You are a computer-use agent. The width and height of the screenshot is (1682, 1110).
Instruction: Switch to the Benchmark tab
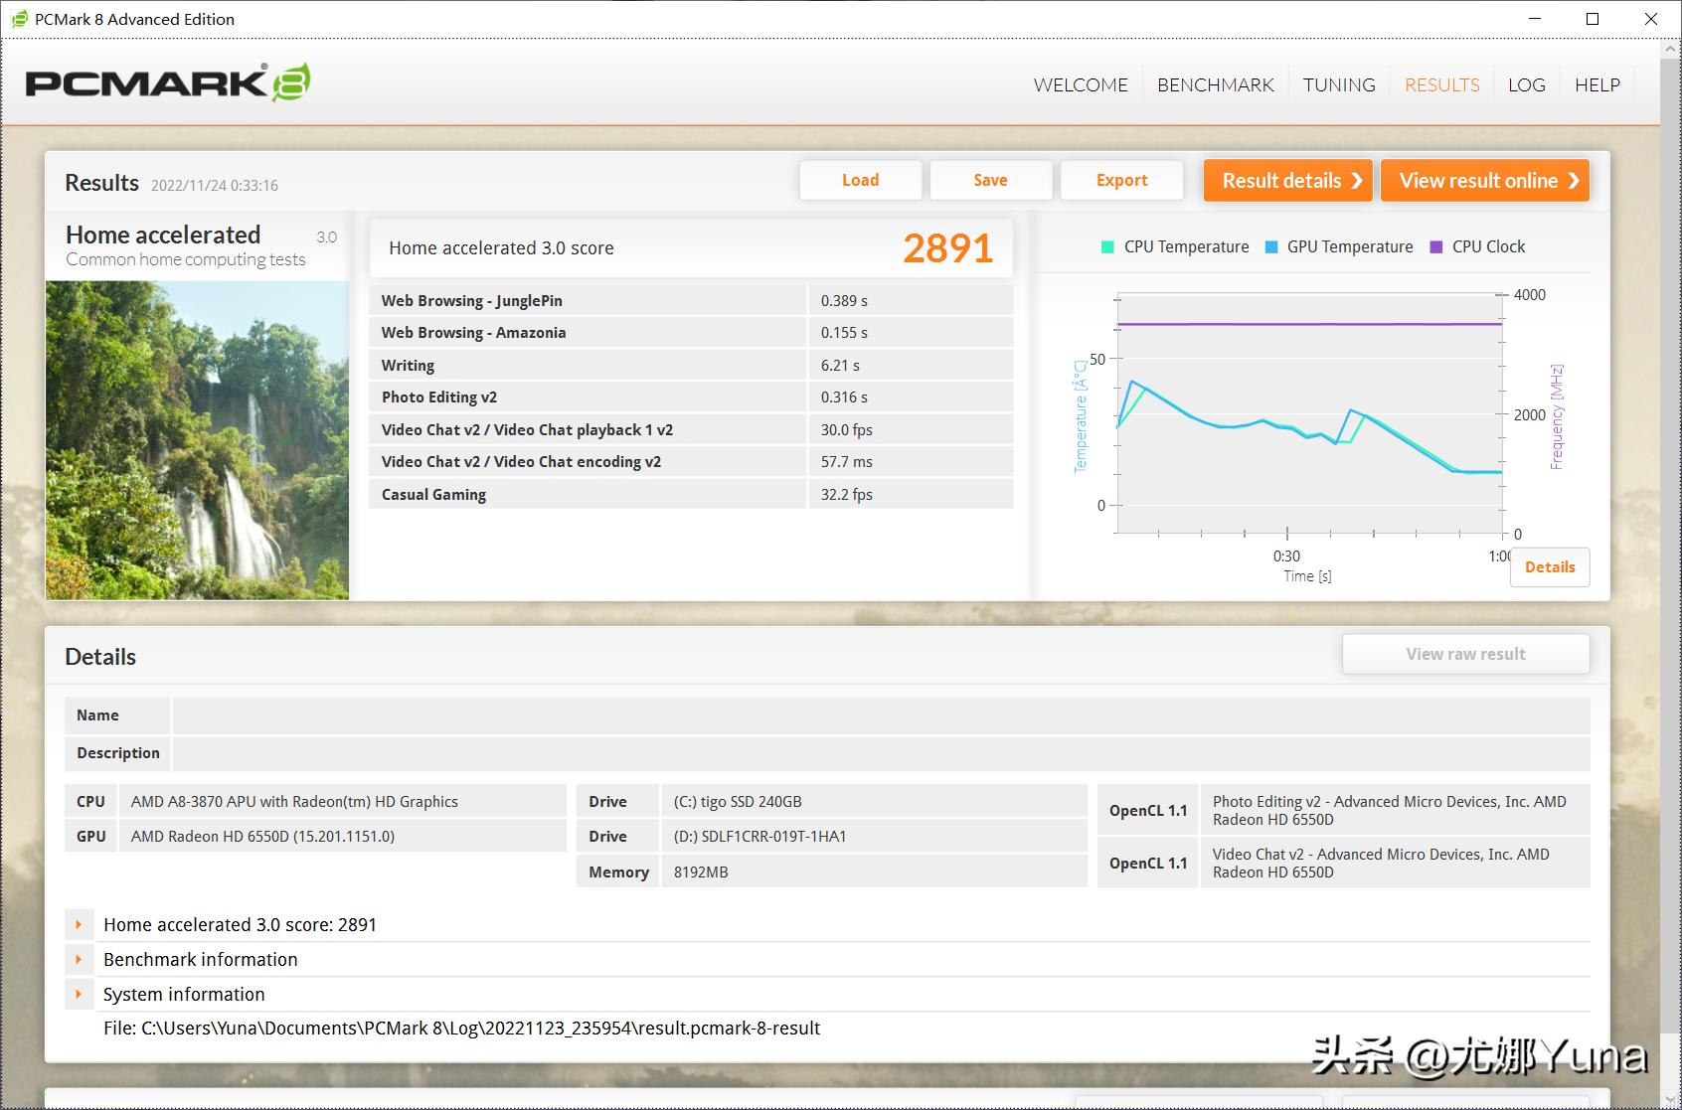pos(1215,85)
